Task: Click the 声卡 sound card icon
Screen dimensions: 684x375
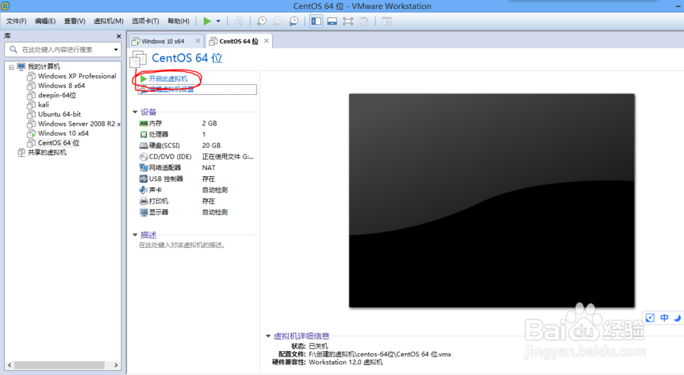Action: coord(144,190)
